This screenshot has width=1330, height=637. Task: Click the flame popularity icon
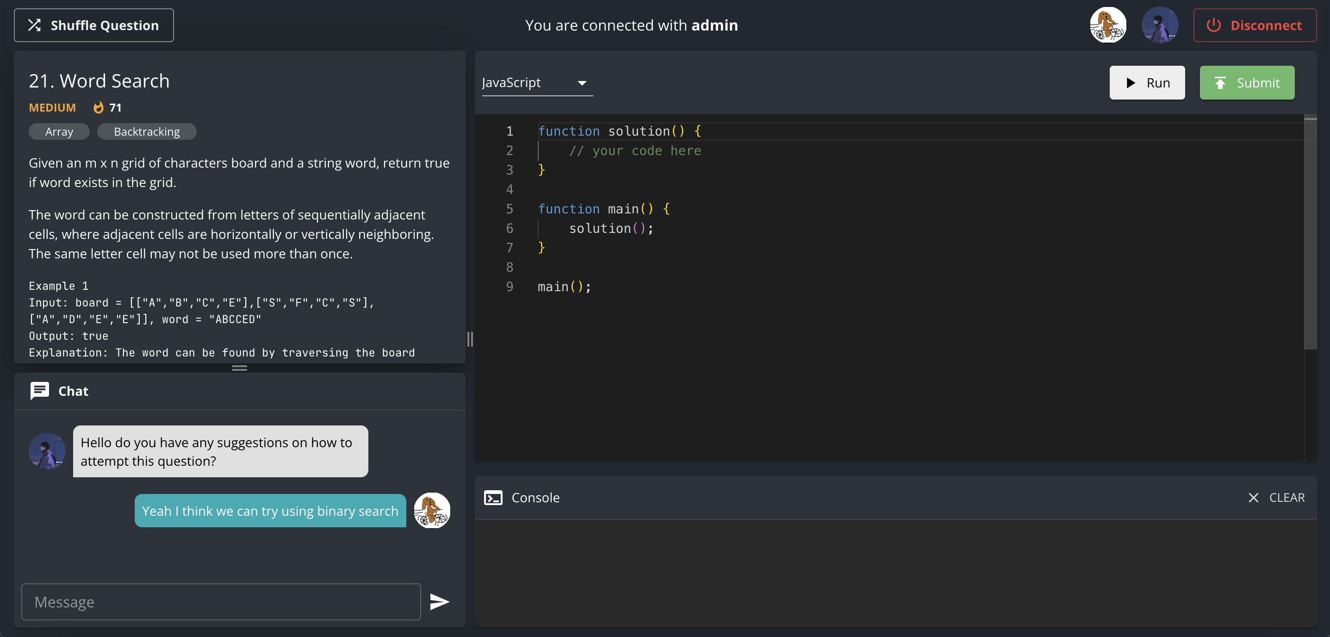click(98, 107)
